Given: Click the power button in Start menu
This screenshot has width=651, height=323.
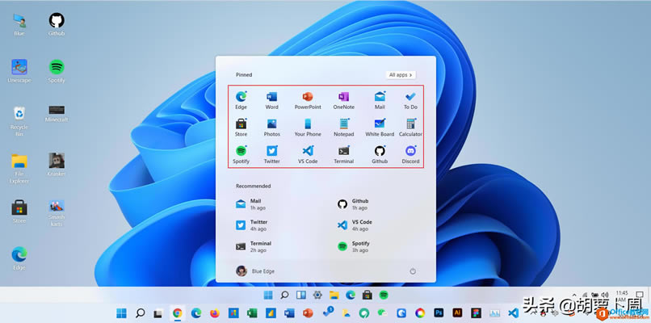Looking at the screenshot, I should point(412,271).
